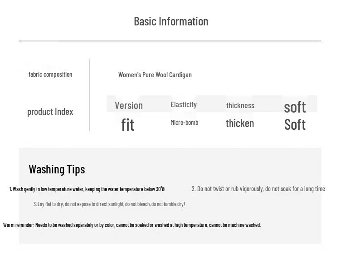Click "Women's Pure Wool Cardigan" text

click(155, 75)
